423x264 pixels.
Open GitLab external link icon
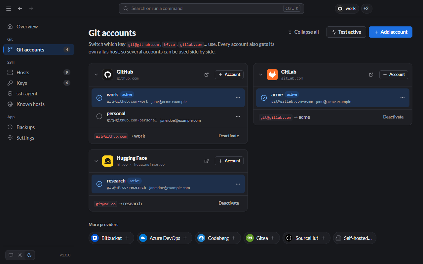click(371, 75)
